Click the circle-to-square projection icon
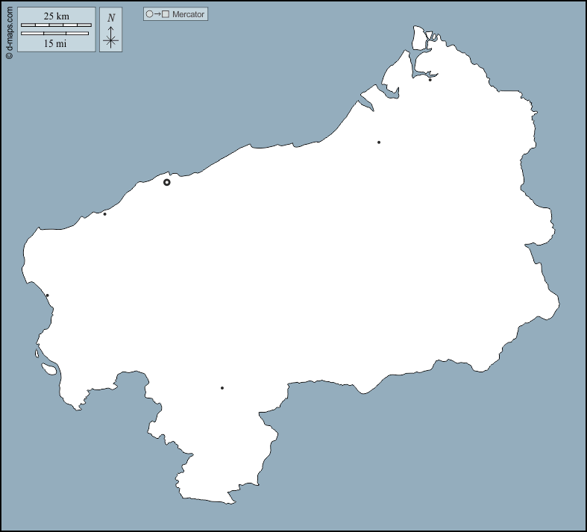587x532 pixels. click(157, 14)
